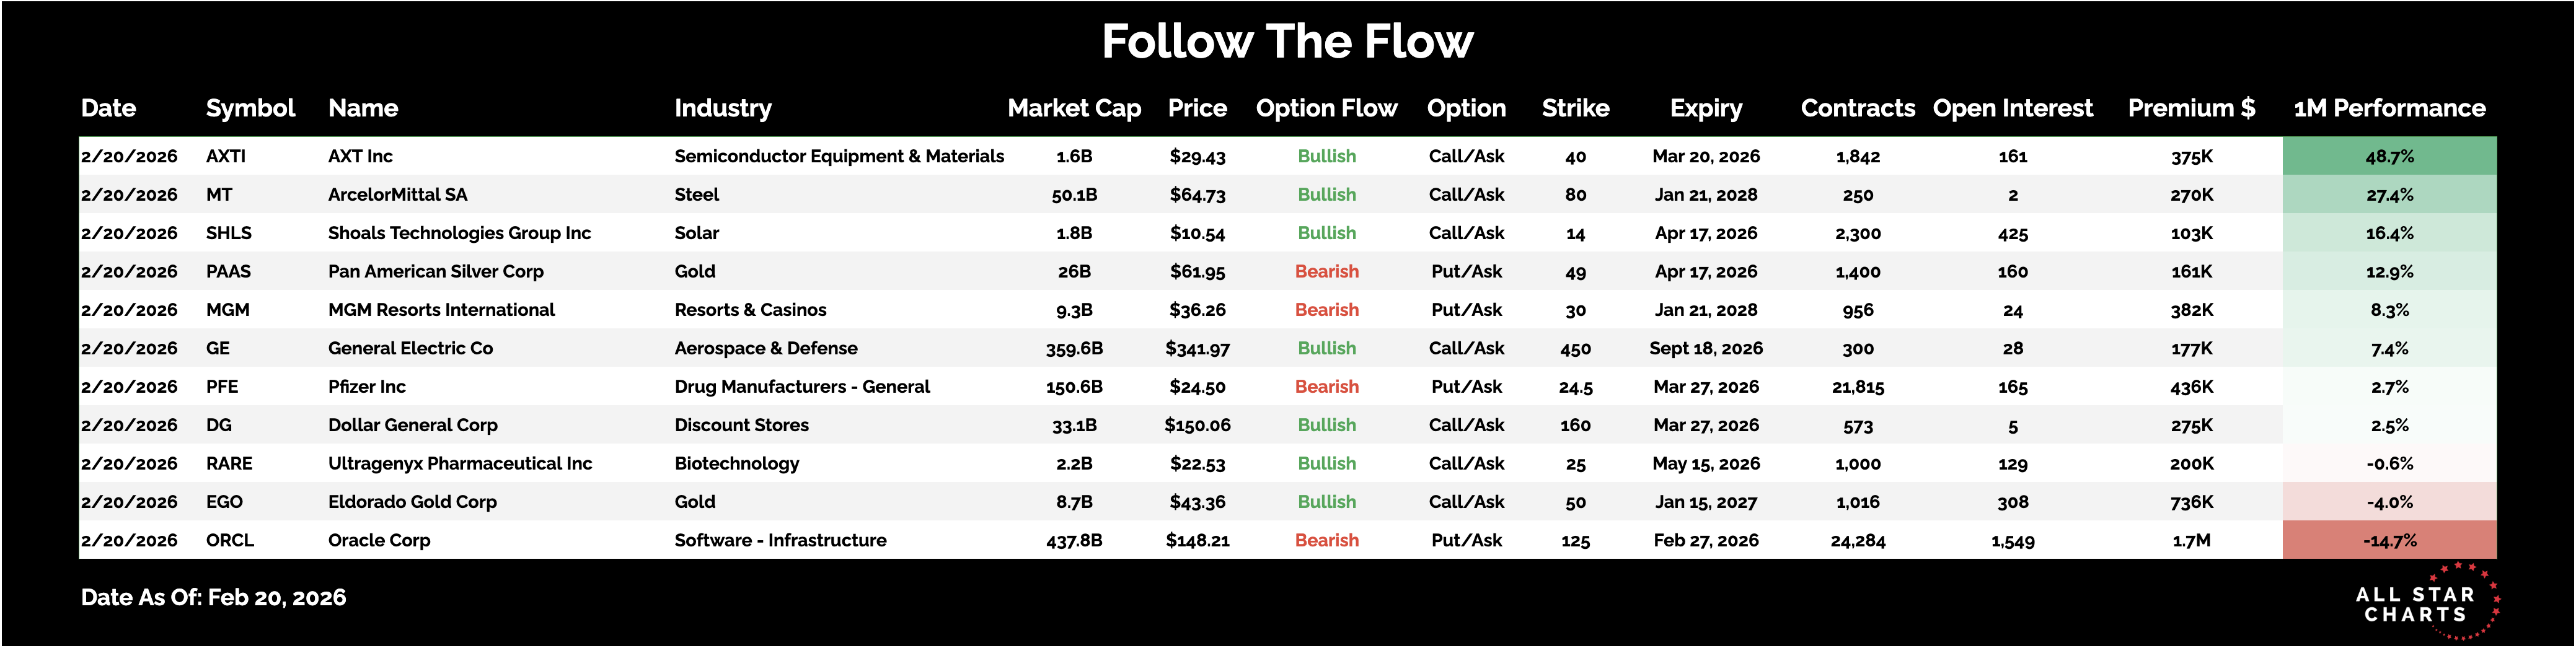Viewport: 2576px width, 648px height.
Task: Click the Premium $ column header
Action: [2191, 108]
